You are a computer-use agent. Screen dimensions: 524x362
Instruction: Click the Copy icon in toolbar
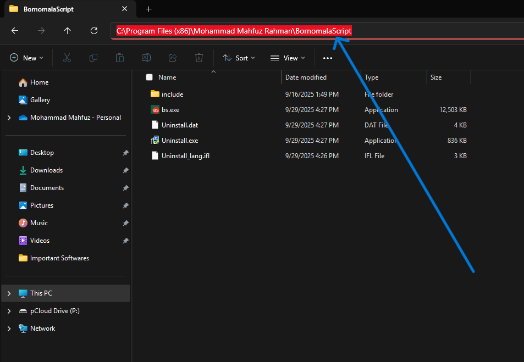click(93, 58)
